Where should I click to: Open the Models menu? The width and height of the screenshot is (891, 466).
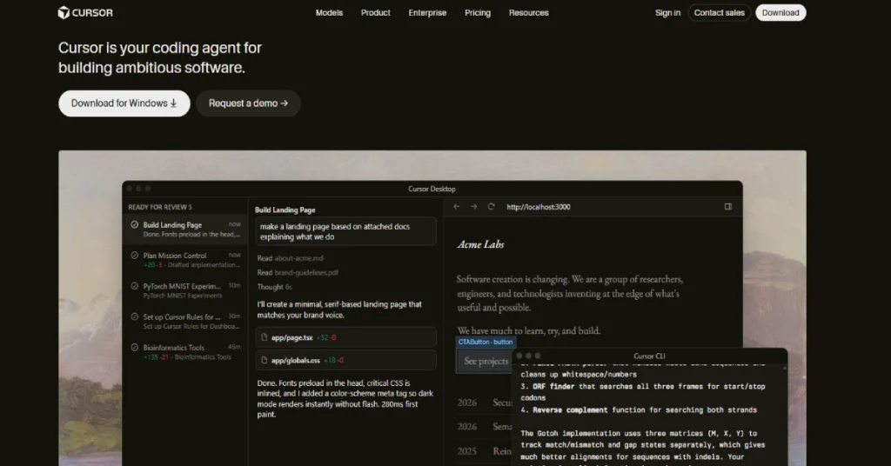[x=329, y=12]
